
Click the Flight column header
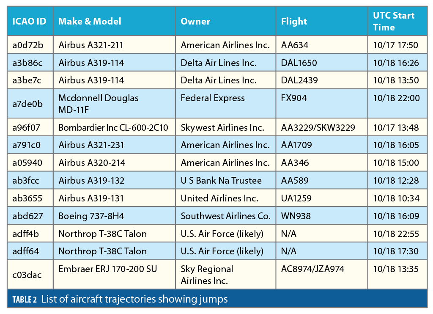[294, 21]
